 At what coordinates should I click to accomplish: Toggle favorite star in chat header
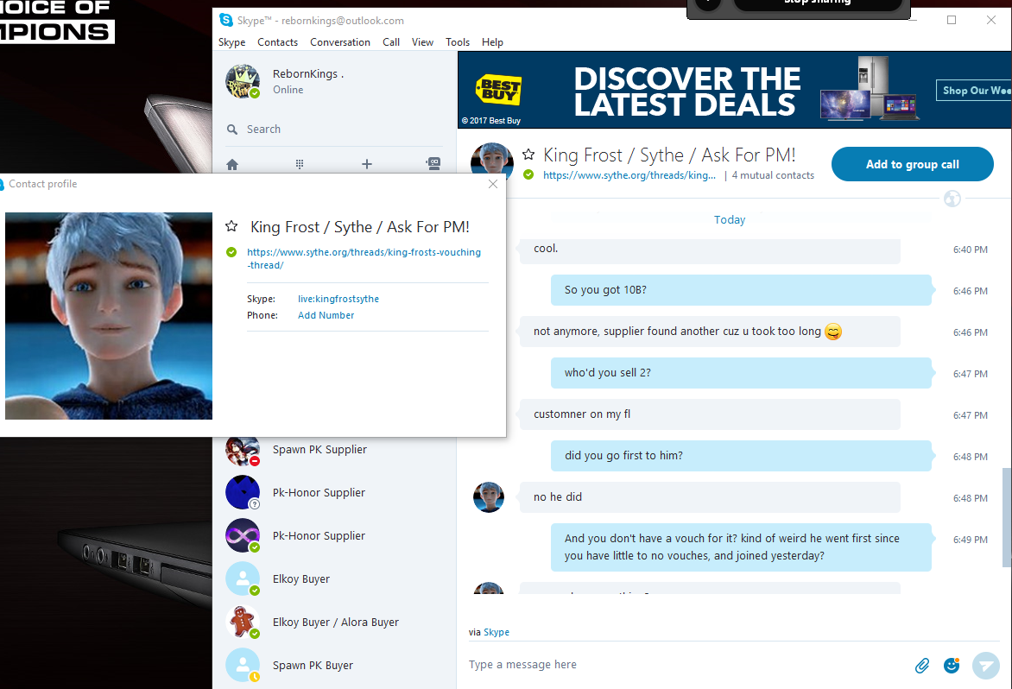[x=528, y=155]
